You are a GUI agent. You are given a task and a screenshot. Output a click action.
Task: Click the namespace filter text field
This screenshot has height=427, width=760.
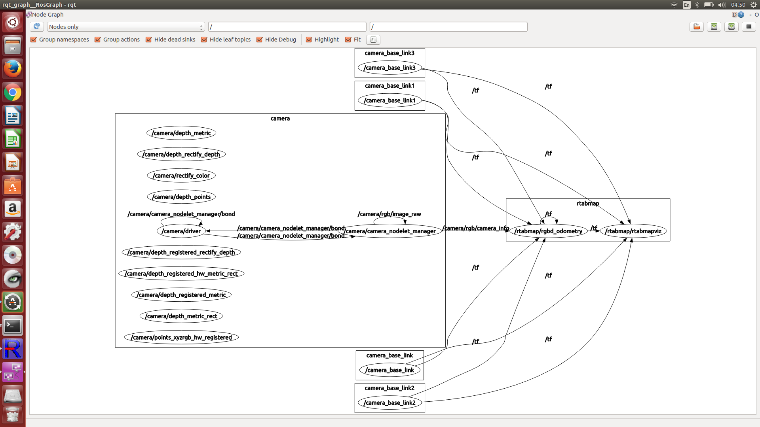[x=287, y=26]
